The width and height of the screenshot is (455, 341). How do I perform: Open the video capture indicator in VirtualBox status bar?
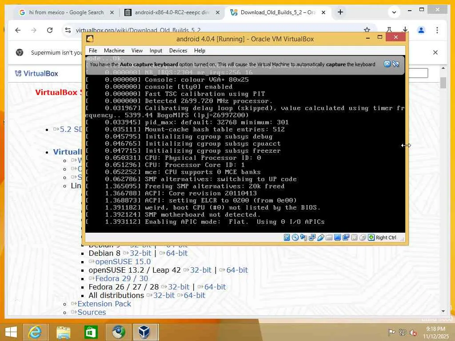click(x=346, y=238)
